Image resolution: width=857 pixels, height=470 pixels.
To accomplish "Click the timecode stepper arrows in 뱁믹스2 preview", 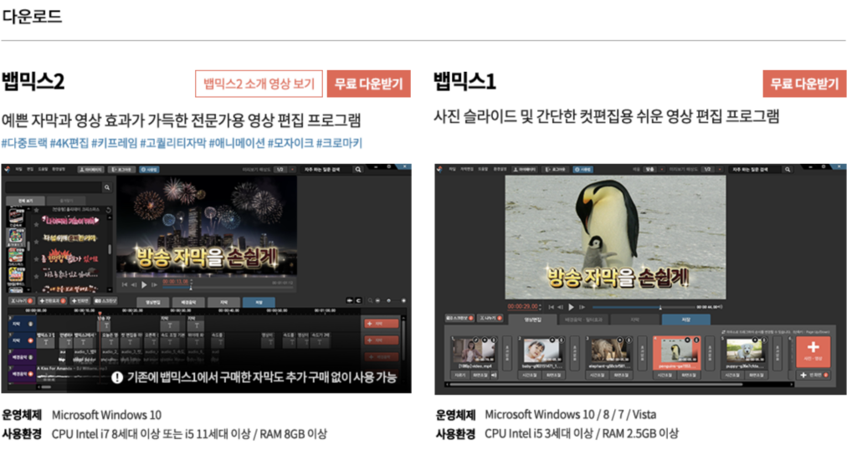I will click(x=191, y=281).
